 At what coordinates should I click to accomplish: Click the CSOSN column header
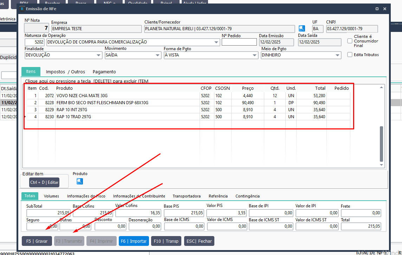[222, 88]
